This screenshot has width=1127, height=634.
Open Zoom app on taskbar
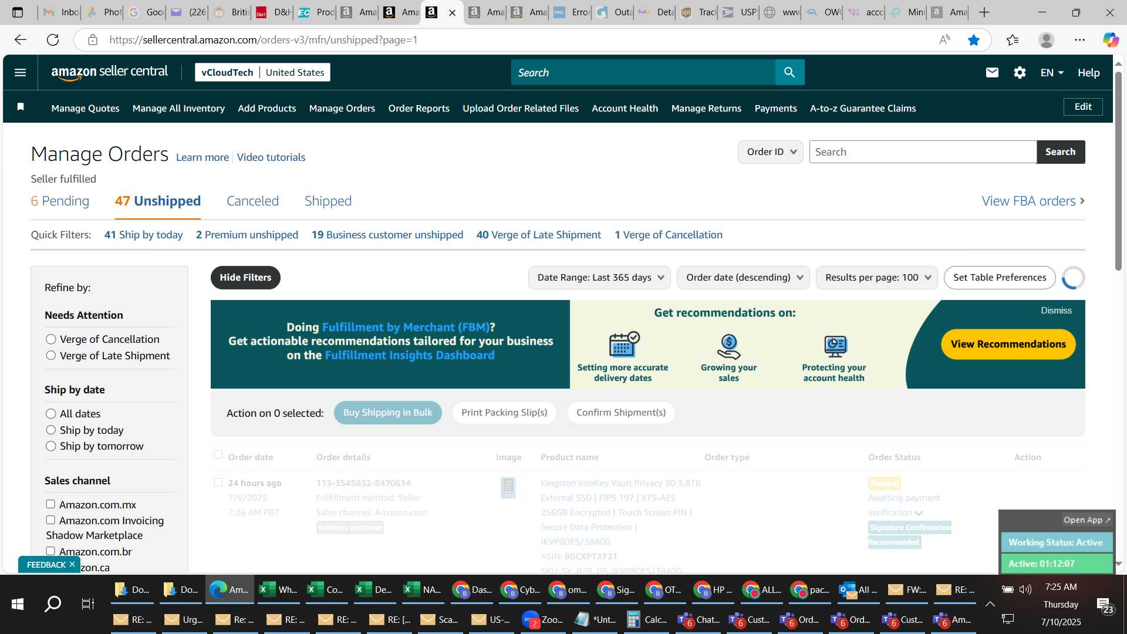click(543, 620)
